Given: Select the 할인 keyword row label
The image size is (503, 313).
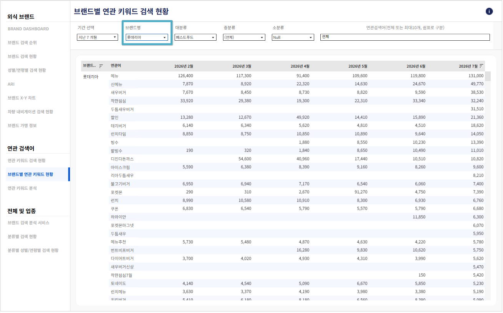Looking at the screenshot, I should [115, 118].
